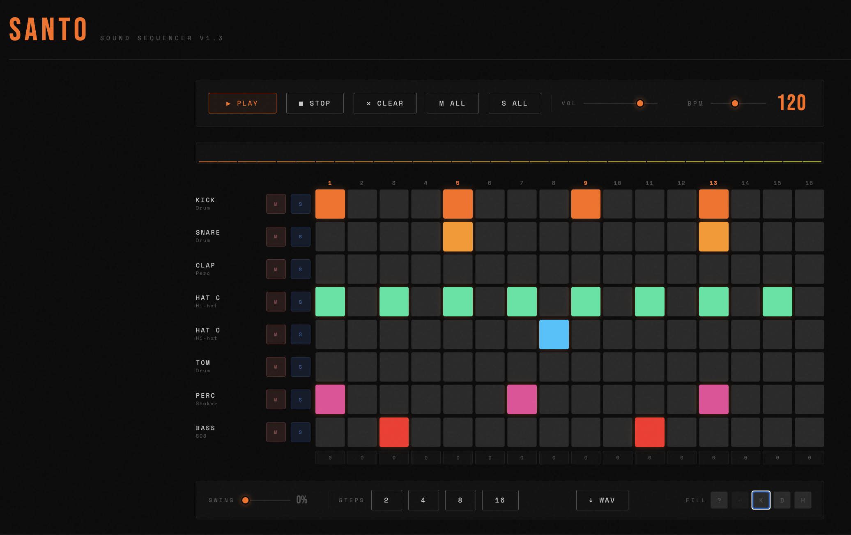Toggle off Kick pad on step 5

tap(458, 204)
